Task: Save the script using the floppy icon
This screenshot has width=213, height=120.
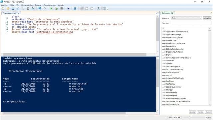Action: click(x=13, y=9)
